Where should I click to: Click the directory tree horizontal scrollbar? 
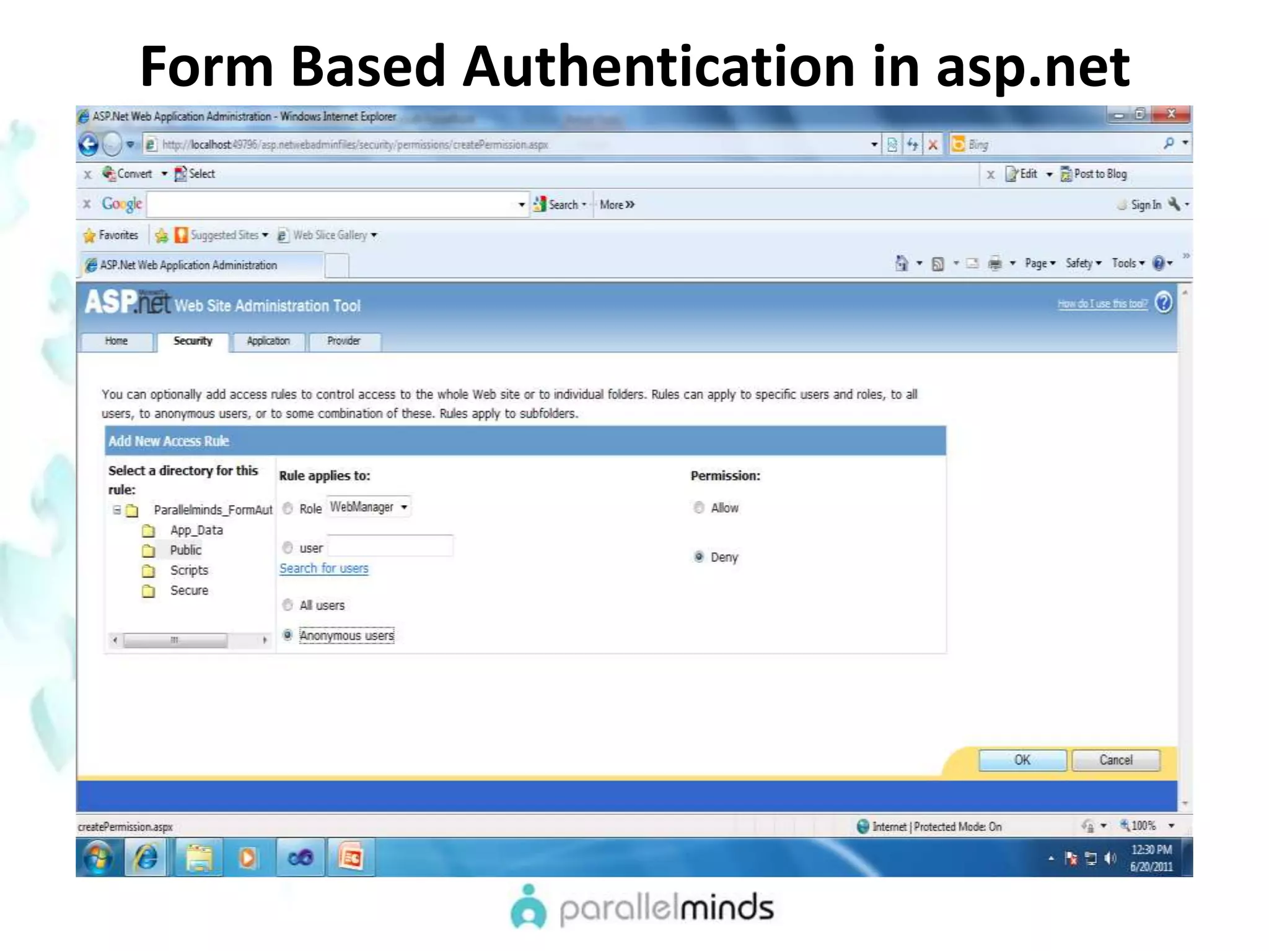pos(175,640)
